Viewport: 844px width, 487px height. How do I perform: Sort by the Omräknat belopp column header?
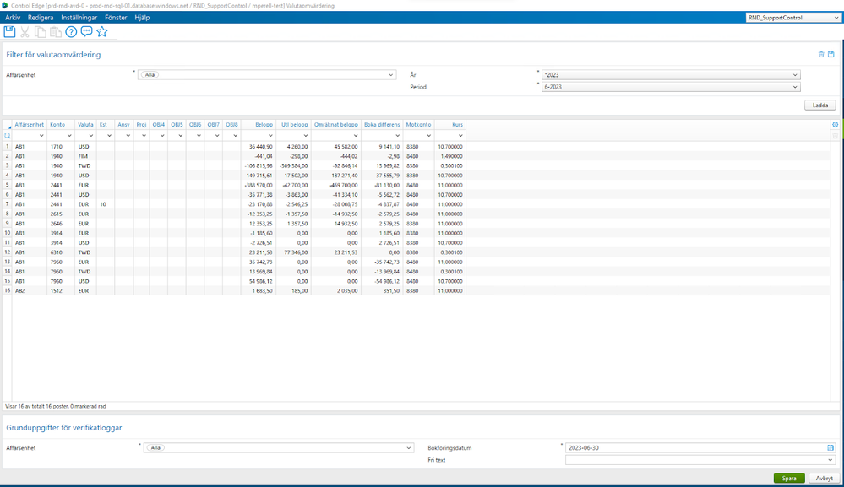click(x=336, y=125)
